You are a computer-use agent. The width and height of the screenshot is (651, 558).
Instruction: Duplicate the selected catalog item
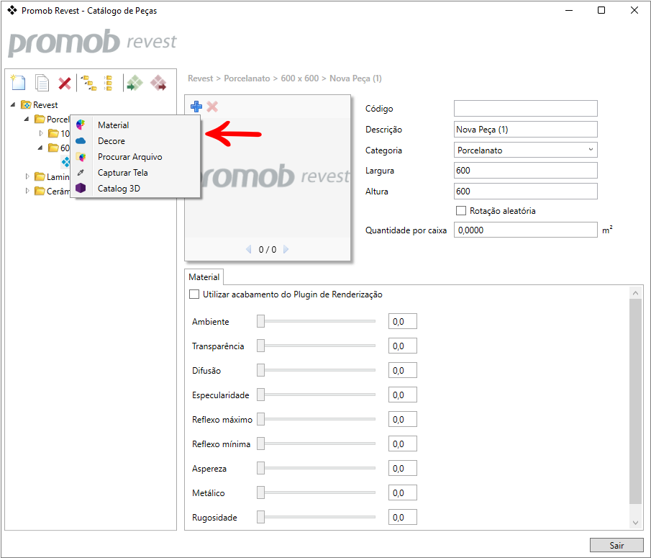[42, 83]
